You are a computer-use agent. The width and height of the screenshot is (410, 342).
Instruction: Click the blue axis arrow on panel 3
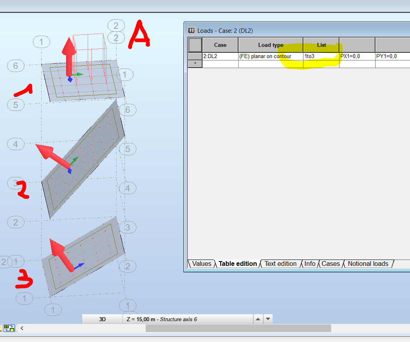(79, 266)
